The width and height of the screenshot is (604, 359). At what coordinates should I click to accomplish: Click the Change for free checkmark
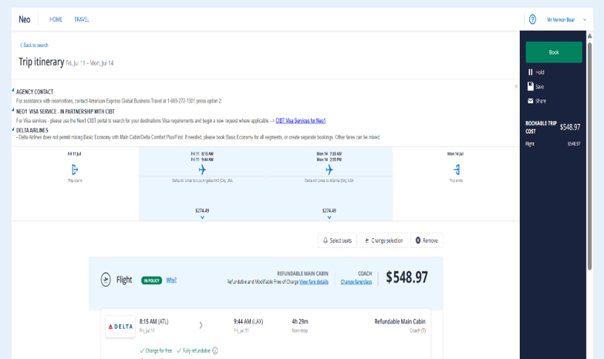tap(142, 351)
